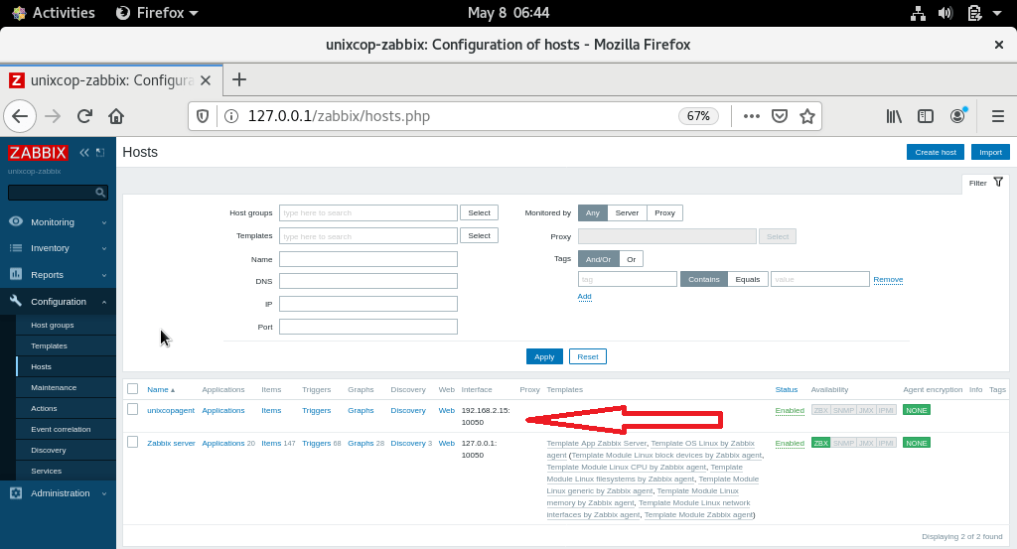Set Monitored by to Server
The image size is (1017, 549).
click(x=627, y=212)
